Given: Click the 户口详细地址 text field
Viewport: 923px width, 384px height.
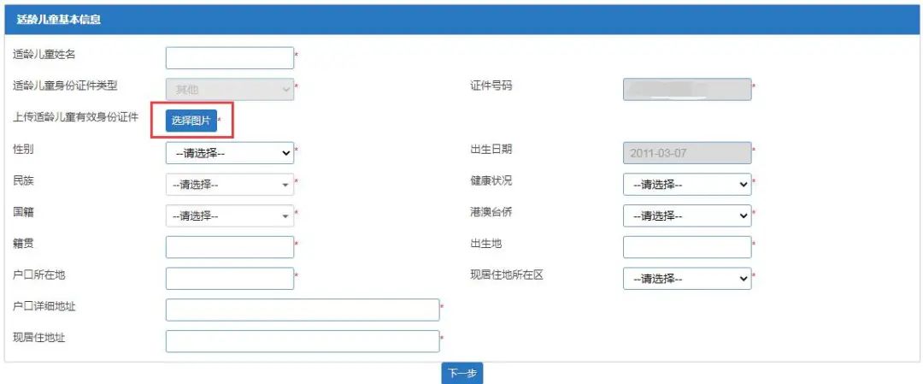Looking at the screenshot, I should point(303,310).
